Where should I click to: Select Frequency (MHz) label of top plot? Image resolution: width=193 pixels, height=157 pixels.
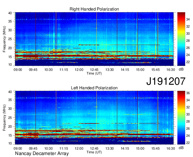tap(4, 39)
